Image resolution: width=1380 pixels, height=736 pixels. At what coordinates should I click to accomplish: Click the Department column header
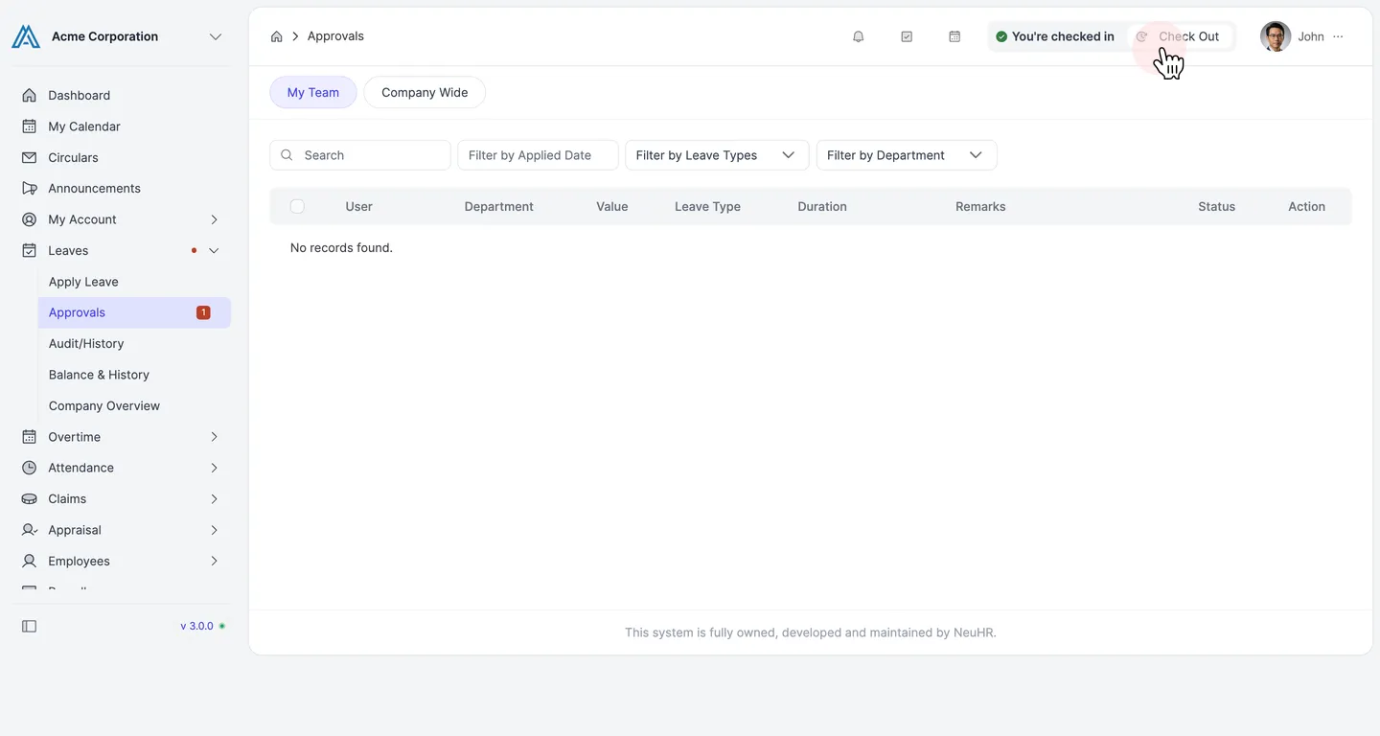pyautogui.click(x=499, y=206)
